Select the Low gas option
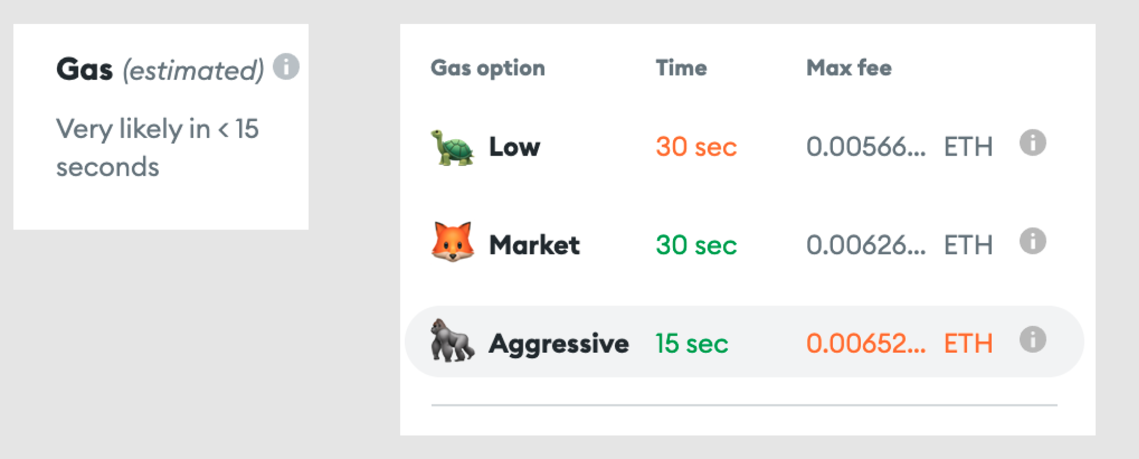1139x459 pixels. (x=514, y=146)
